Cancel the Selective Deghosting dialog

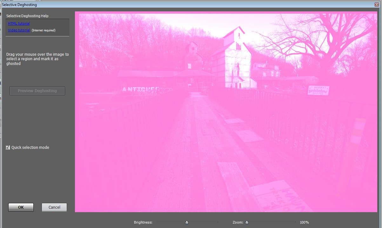click(54, 207)
